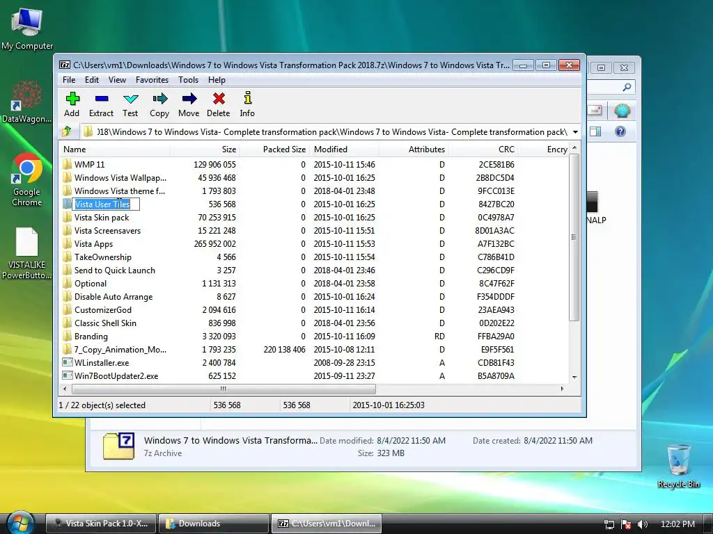Sort by Attributes column header
The image size is (713, 534).
point(414,149)
